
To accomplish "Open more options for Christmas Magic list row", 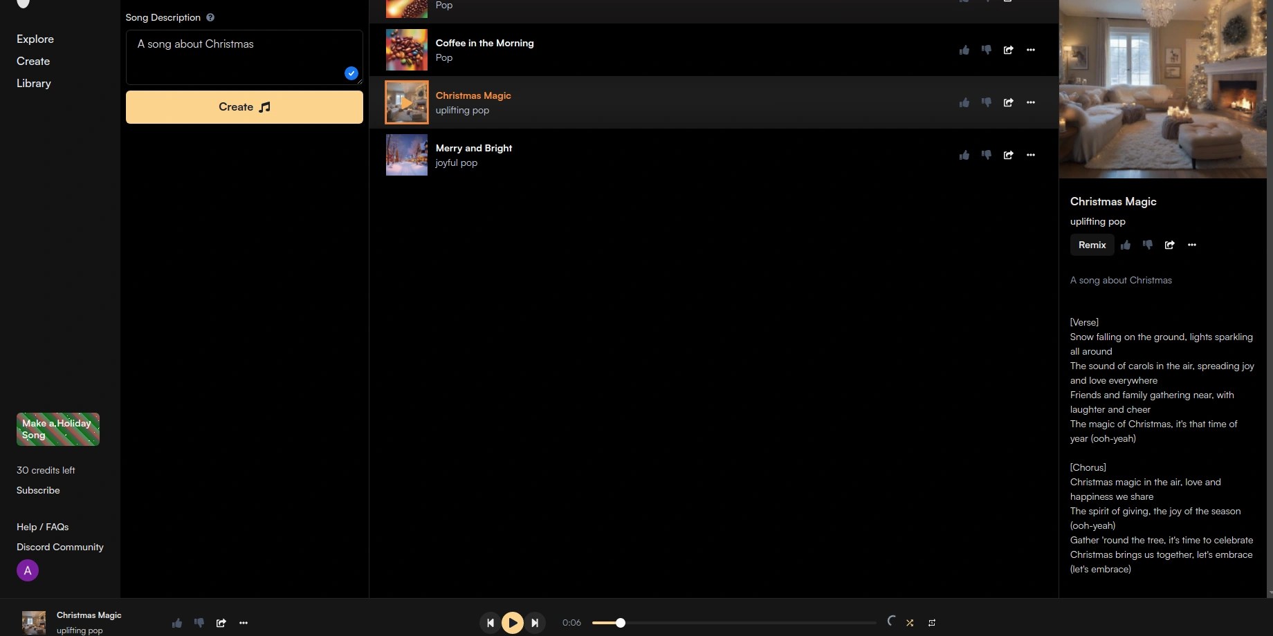I will click(x=1031, y=102).
